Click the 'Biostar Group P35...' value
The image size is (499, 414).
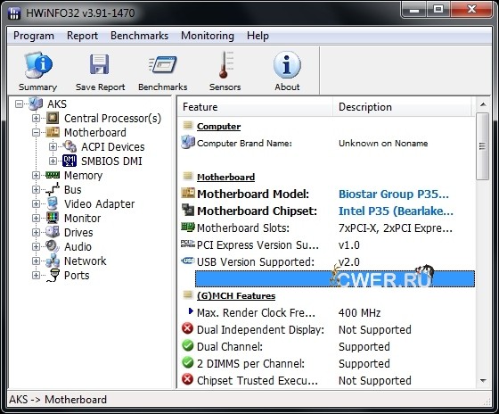[x=394, y=194]
